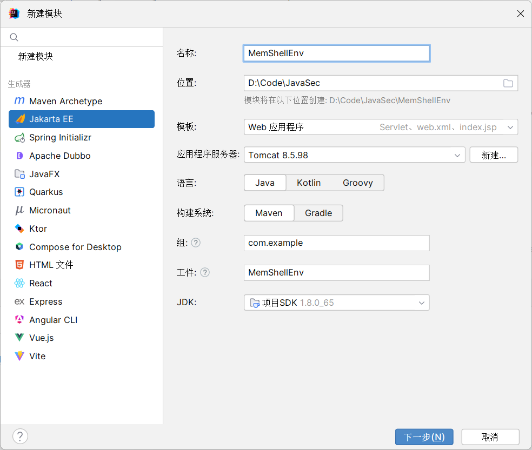Screen dimensions: 532x450
Task: Click the 名称 field with MemShellEnv
Action: tap(337, 53)
